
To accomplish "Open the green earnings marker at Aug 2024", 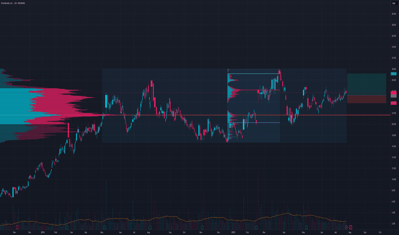I will tap(150, 227).
